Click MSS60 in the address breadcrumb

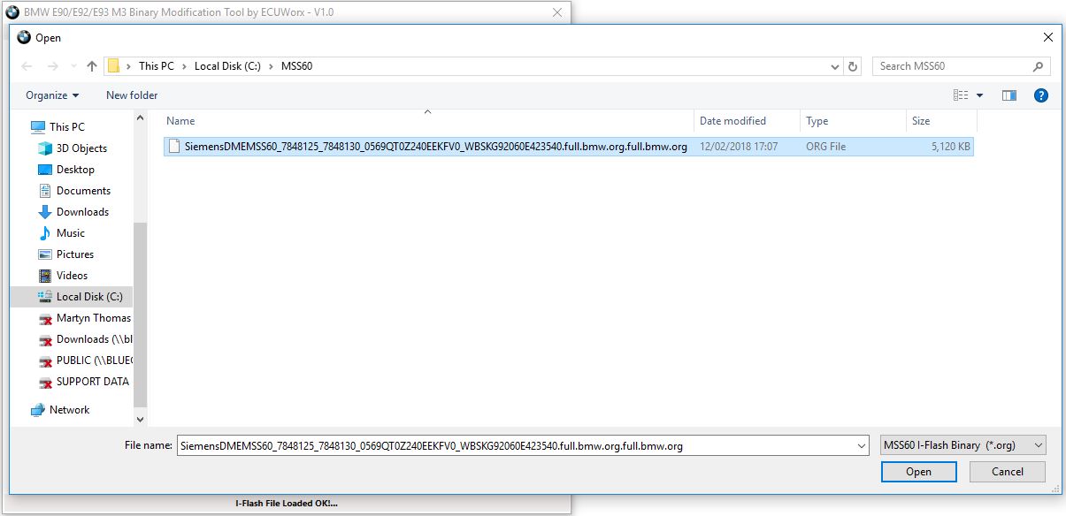click(x=296, y=66)
